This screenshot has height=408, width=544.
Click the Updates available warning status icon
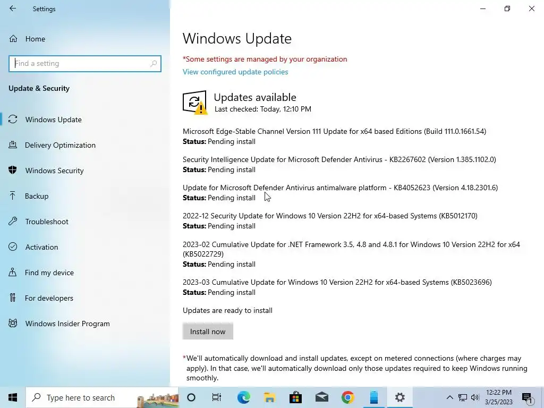[x=195, y=103]
